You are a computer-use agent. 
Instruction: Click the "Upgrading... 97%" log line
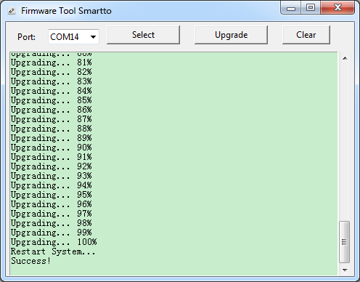52,214
